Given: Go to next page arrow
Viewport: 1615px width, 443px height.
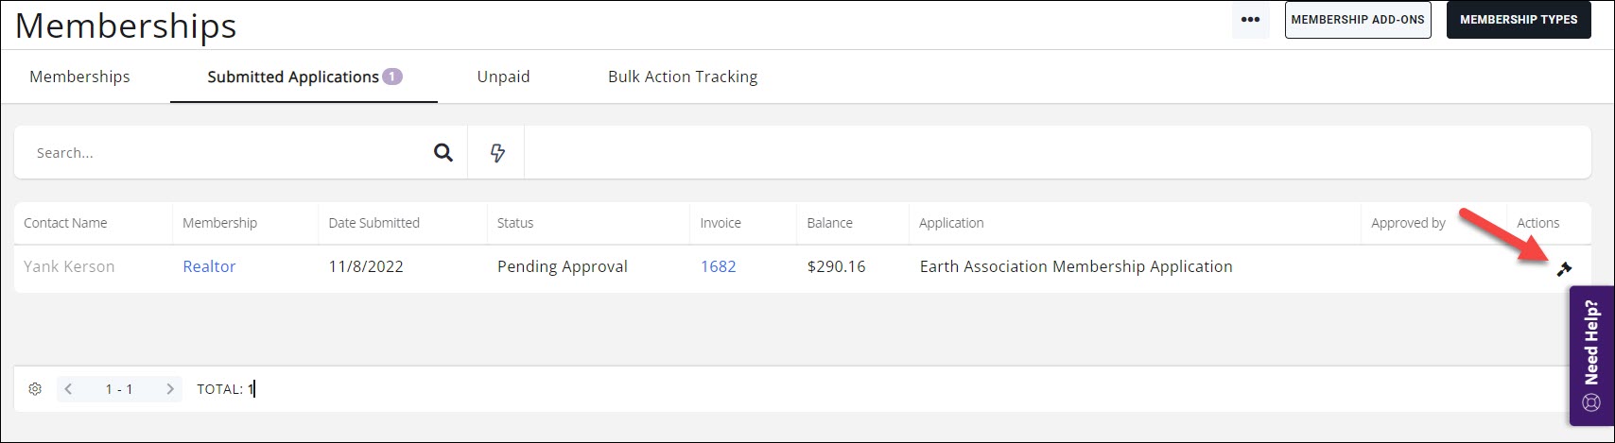Looking at the screenshot, I should tap(169, 389).
